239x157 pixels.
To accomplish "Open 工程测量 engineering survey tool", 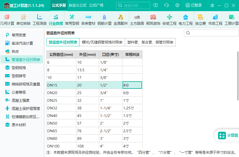I will [x=40, y=20].
